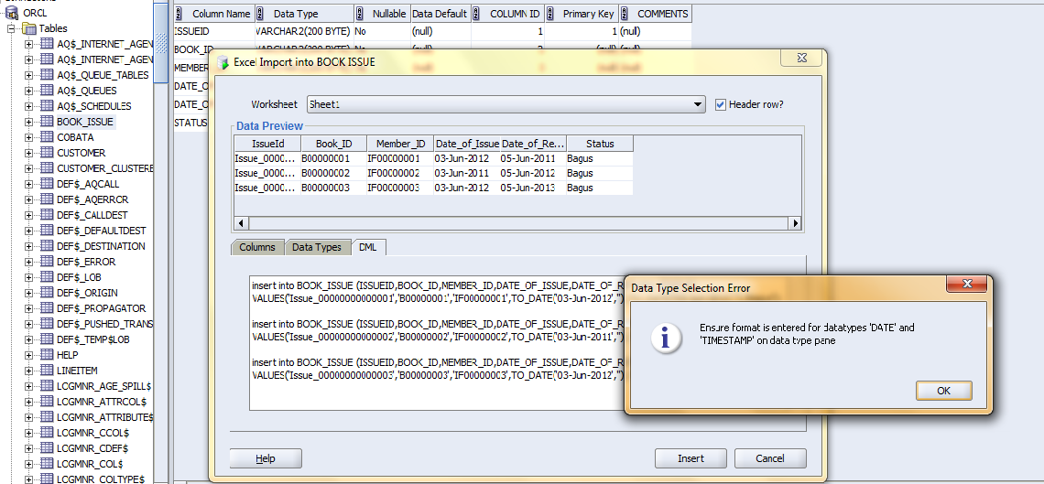
Task: Toggle the Header row? checkbox
Action: [x=721, y=104]
